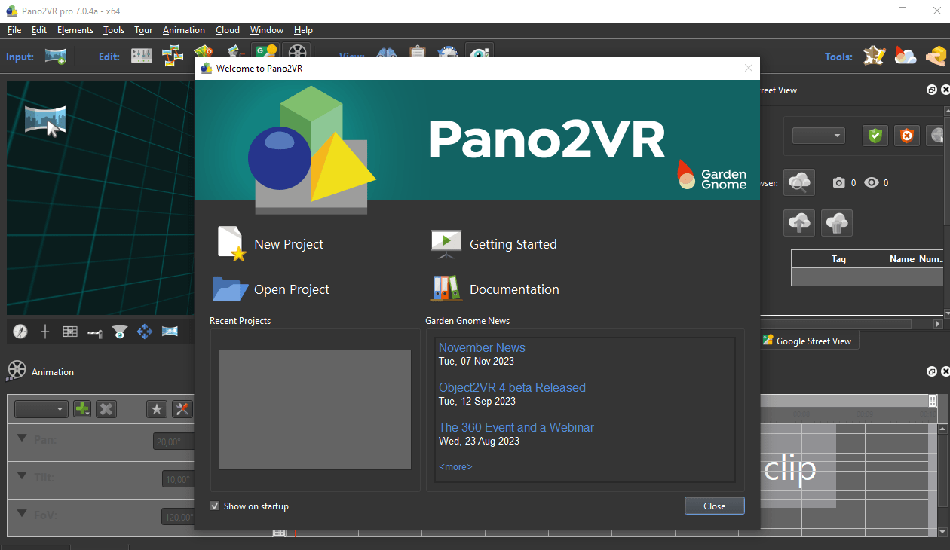This screenshot has width=950, height=550.
Task: Click the Street View panel scroll-right arrow
Action: click(939, 324)
